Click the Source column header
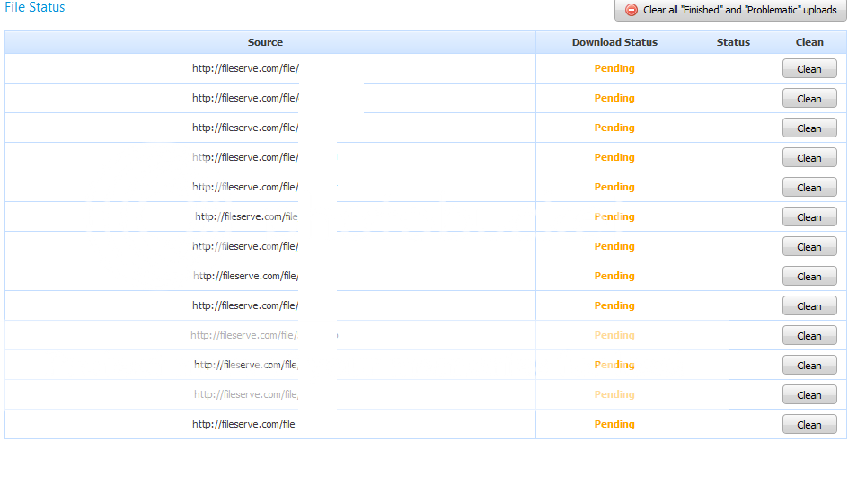This screenshot has height=486, width=857. coord(265,42)
